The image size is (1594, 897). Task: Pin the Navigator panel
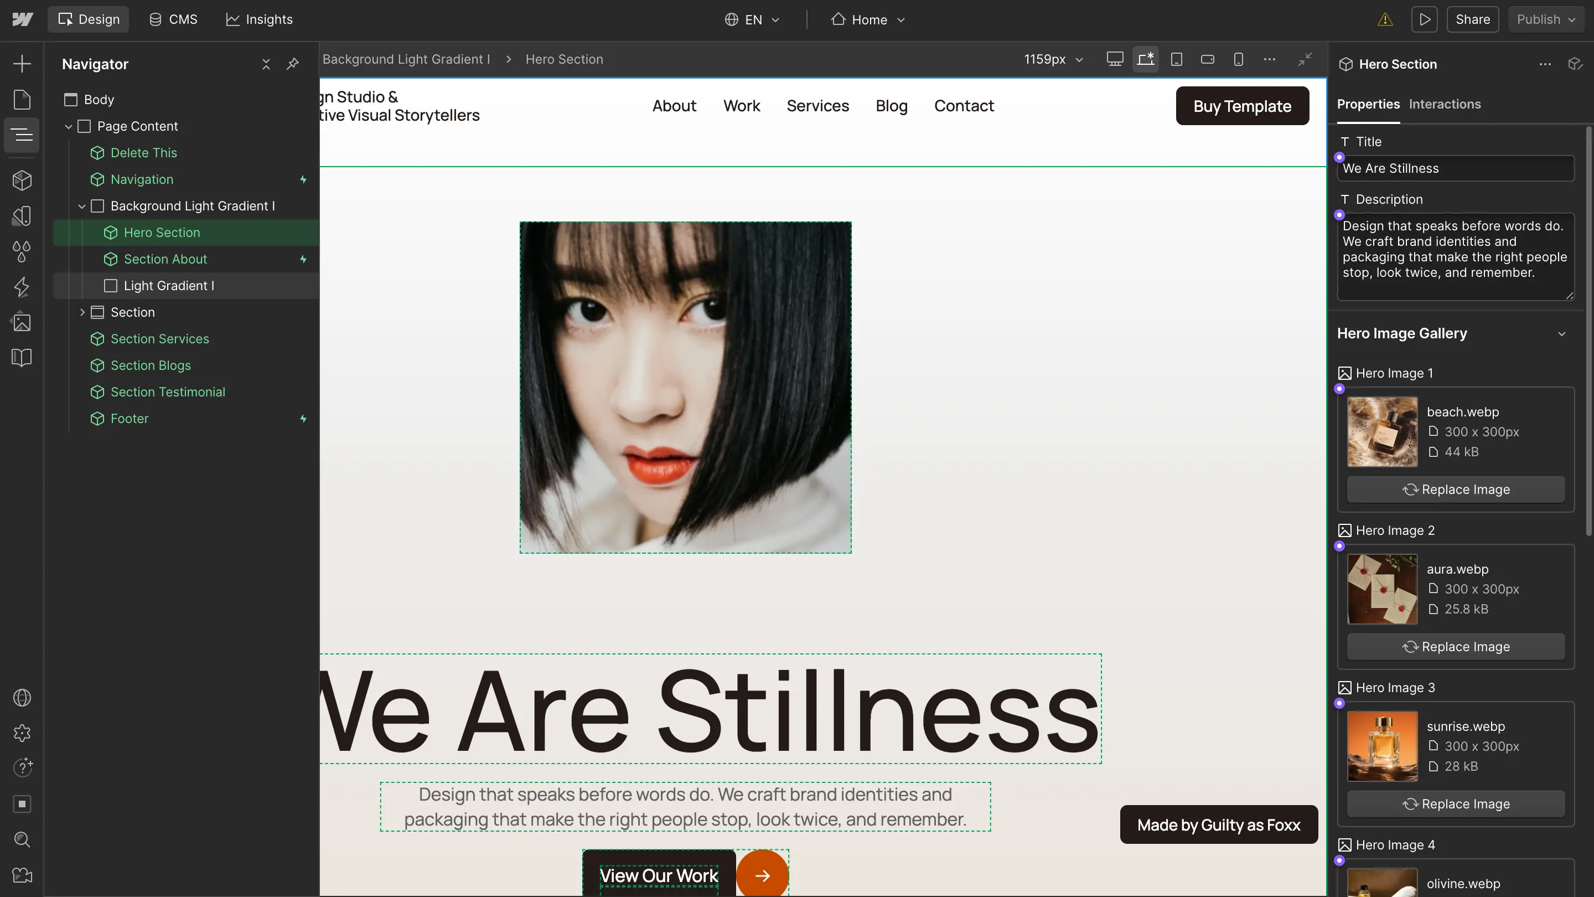pos(293,64)
